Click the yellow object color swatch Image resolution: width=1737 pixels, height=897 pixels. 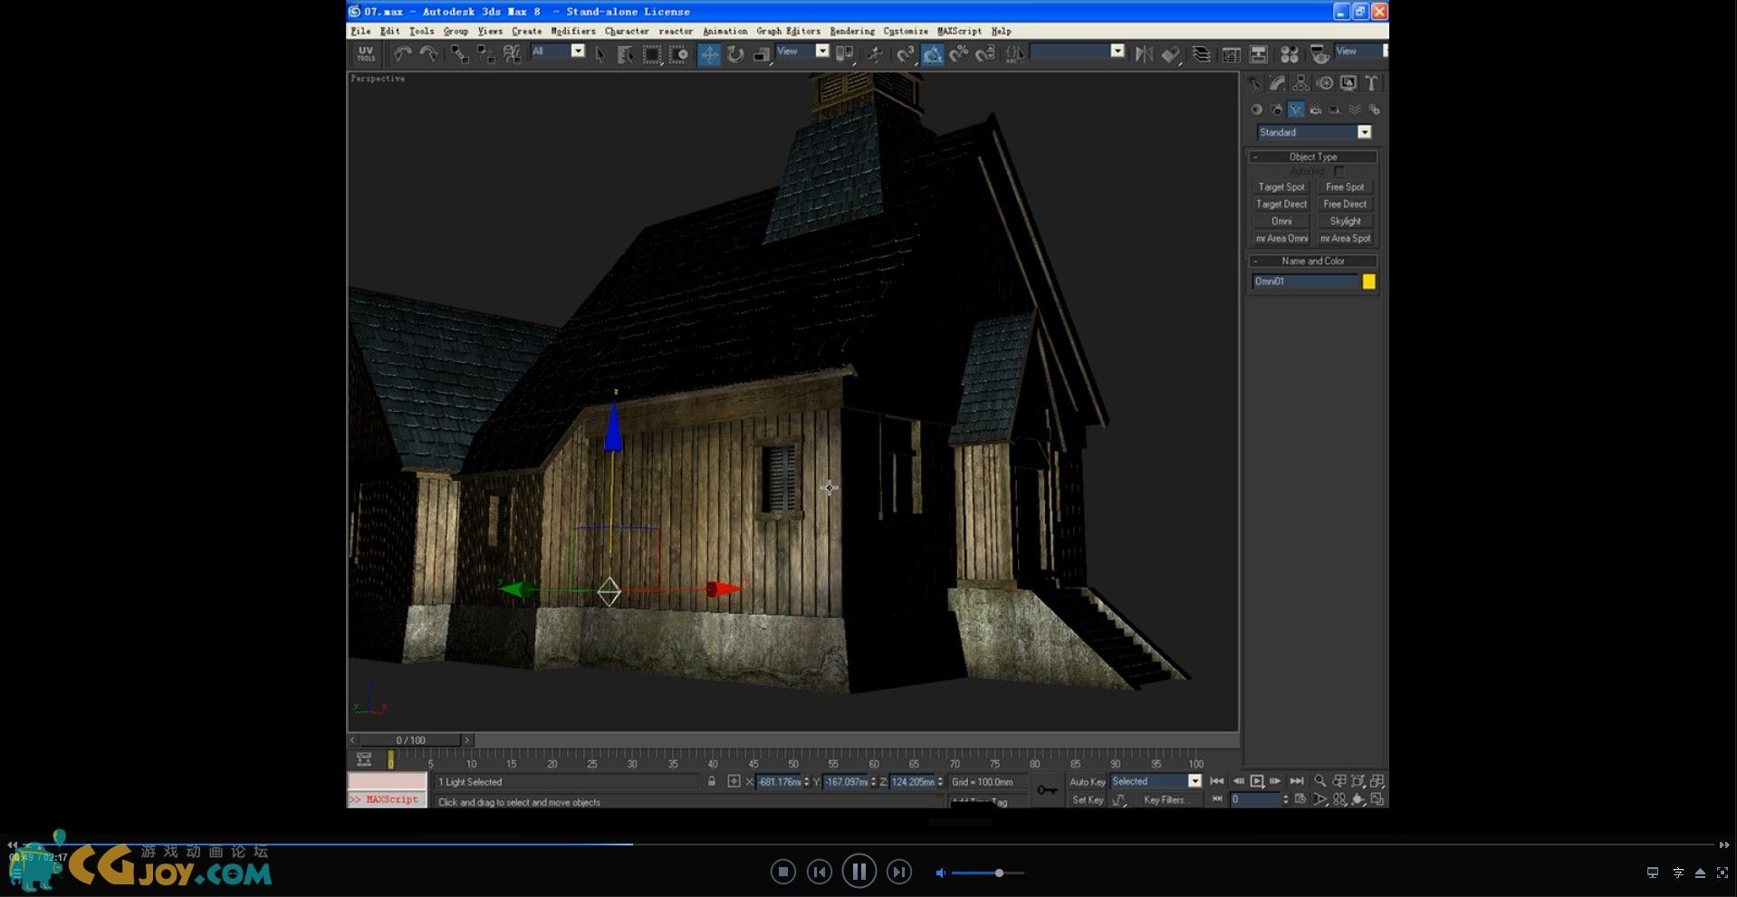pyautogui.click(x=1368, y=282)
